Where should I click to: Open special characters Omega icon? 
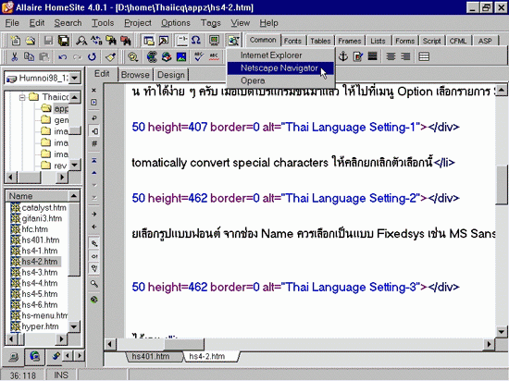pyautogui.click(x=196, y=41)
